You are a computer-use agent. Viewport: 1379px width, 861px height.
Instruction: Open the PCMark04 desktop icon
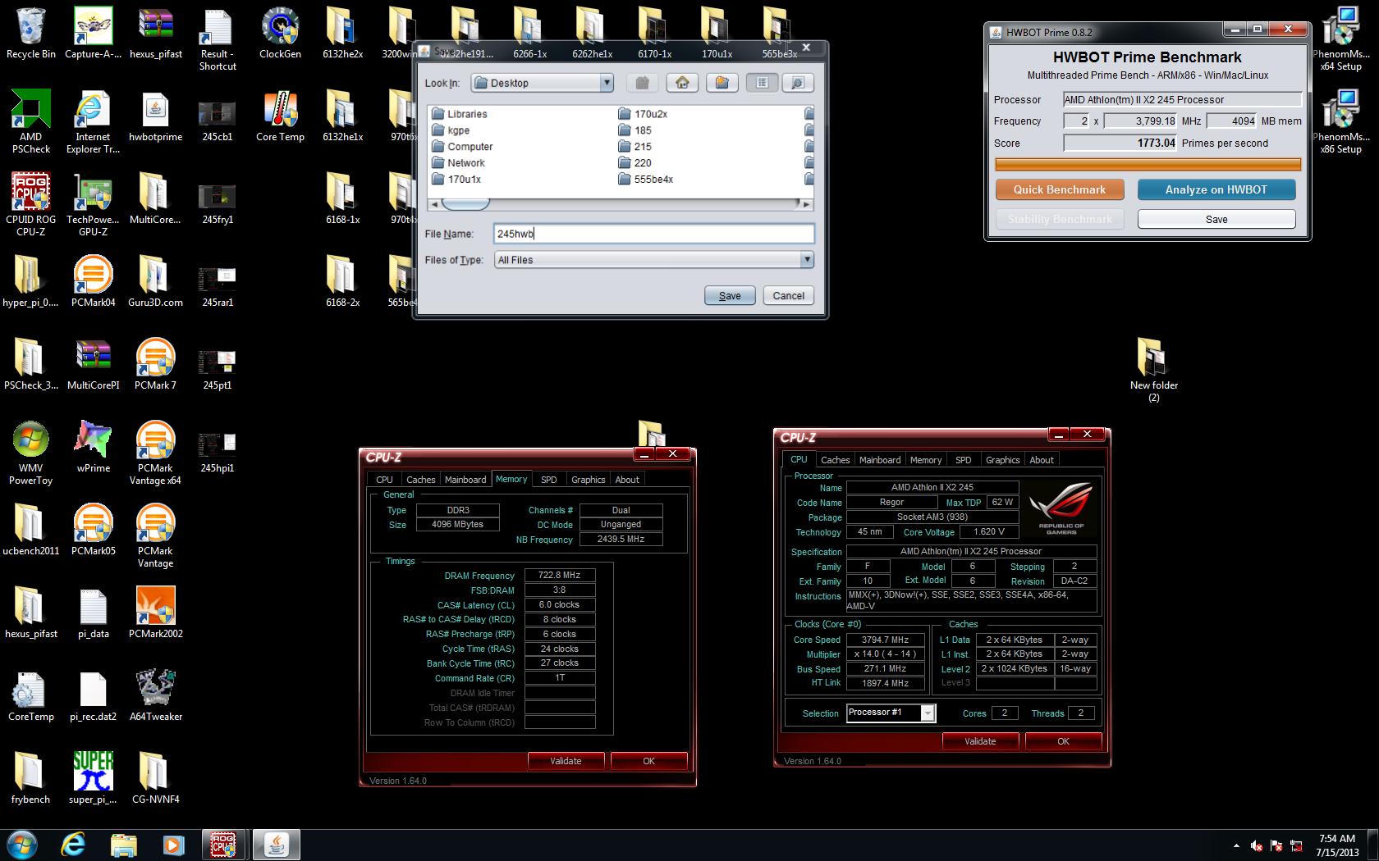[x=93, y=281]
